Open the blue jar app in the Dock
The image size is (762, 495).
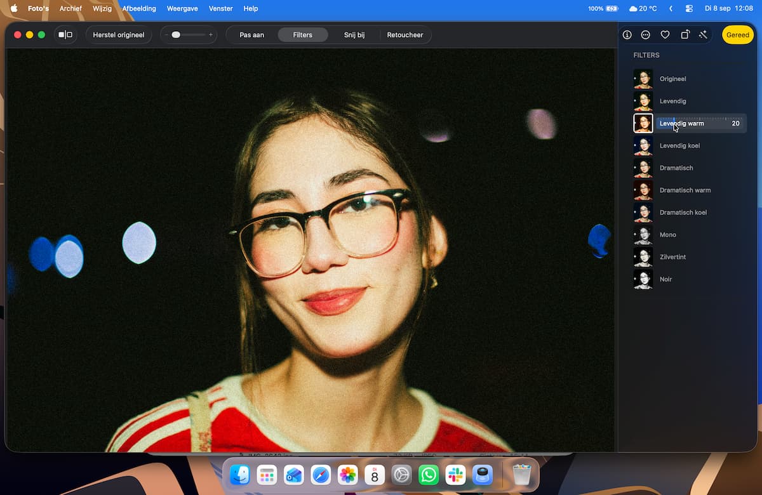click(483, 475)
